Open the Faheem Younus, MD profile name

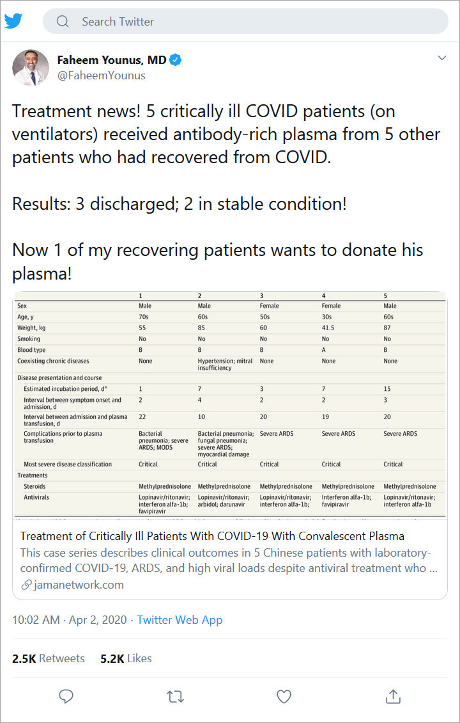[112, 60]
